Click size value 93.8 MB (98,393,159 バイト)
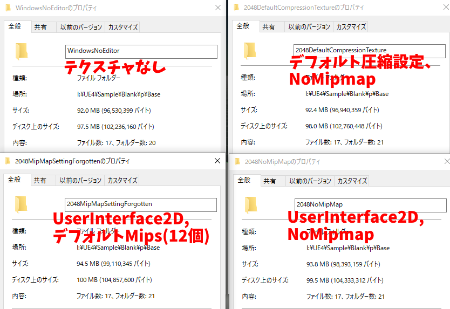 point(343,264)
